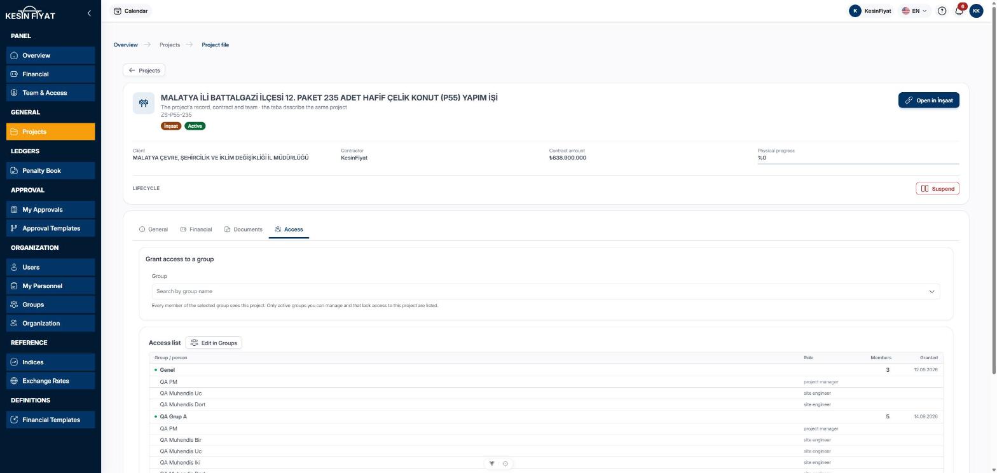997x473 pixels.
Task: Expand the group search dropdown arrow
Action: (932, 292)
